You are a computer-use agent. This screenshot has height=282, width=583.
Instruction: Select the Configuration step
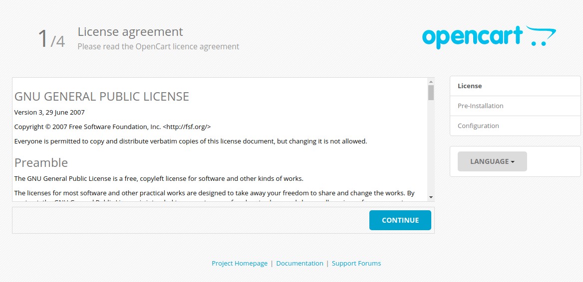click(515, 126)
